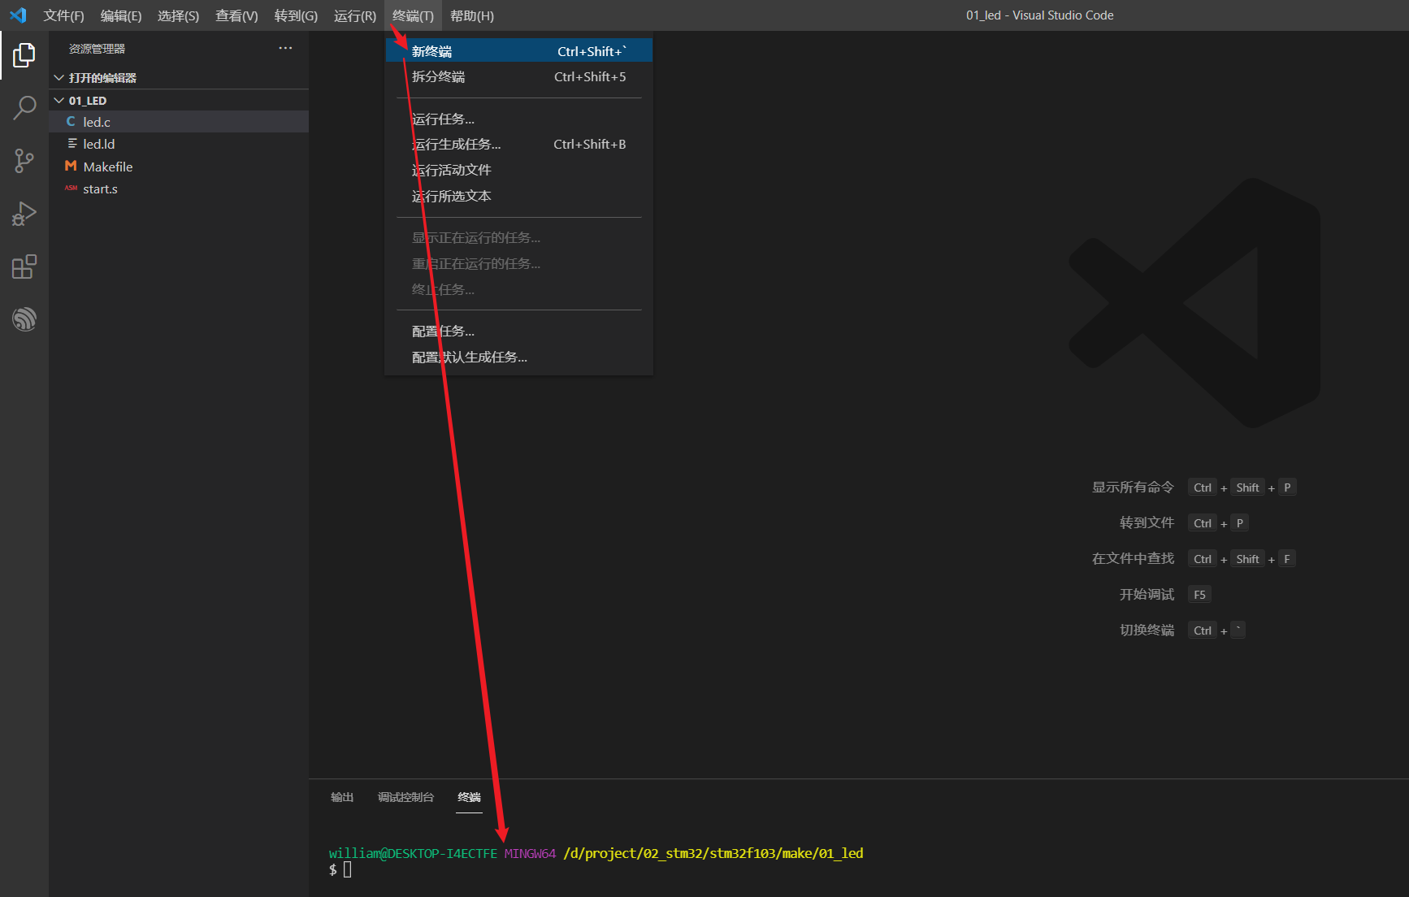Screen dimensions: 1409x897
Task: Click the ASM icon of start.s
Action: (71, 188)
